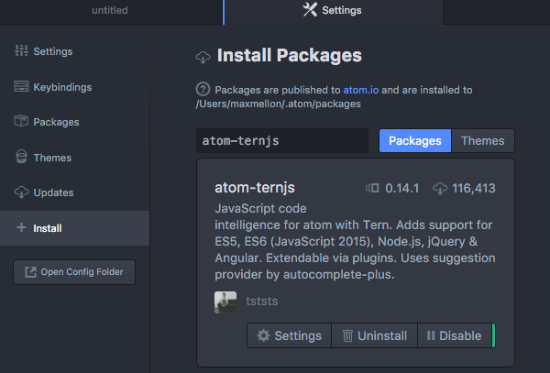Click the Install Packages heading

tap(290, 55)
